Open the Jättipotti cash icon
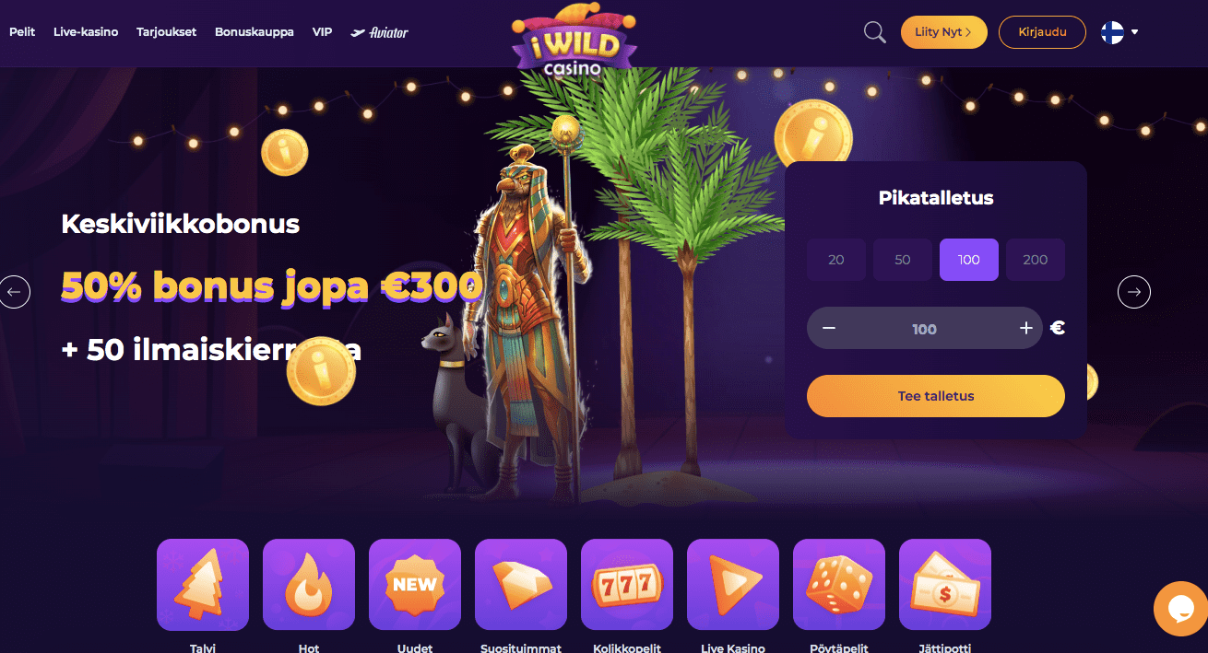This screenshot has width=1208, height=653. (x=945, y=585)
